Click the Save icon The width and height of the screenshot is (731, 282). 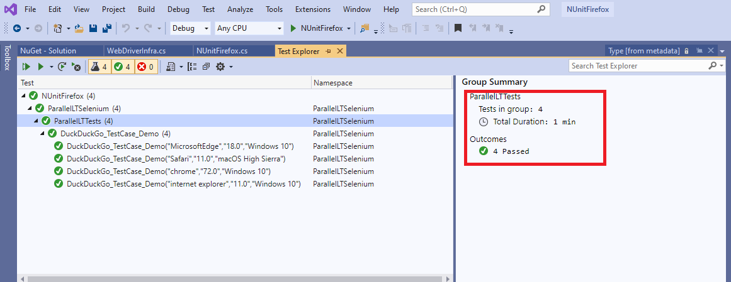pyautogui.click(x=93, y=28)
